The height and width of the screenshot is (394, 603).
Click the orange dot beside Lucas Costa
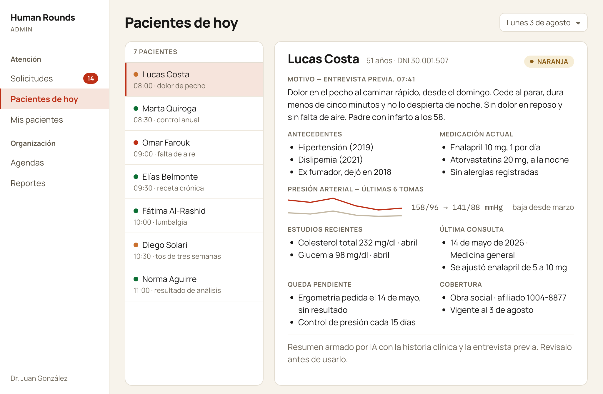pos(136,74)
